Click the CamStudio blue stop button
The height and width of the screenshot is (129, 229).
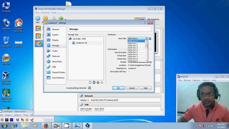pyautogui.click(x=11, y=120)
